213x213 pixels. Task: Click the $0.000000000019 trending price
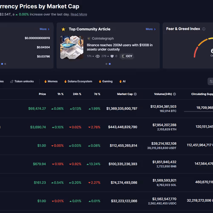(37, 38)
